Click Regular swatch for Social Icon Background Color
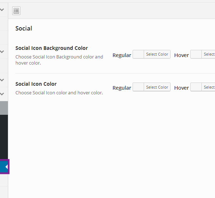Screen dimensions: 215x198 tap(138, 54)
